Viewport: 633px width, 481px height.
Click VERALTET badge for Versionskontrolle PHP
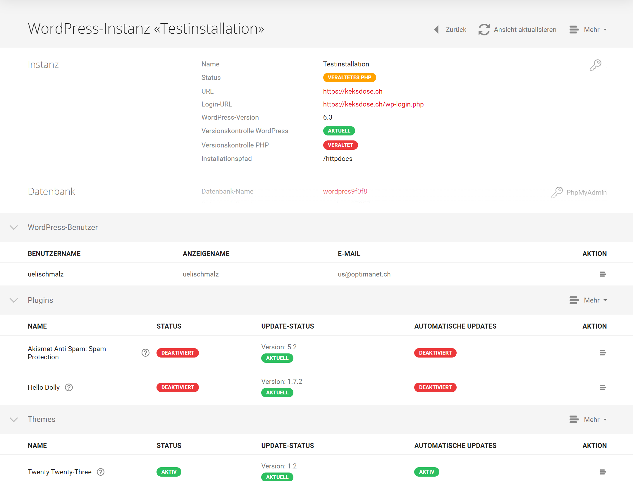click(x=340, y=145)
